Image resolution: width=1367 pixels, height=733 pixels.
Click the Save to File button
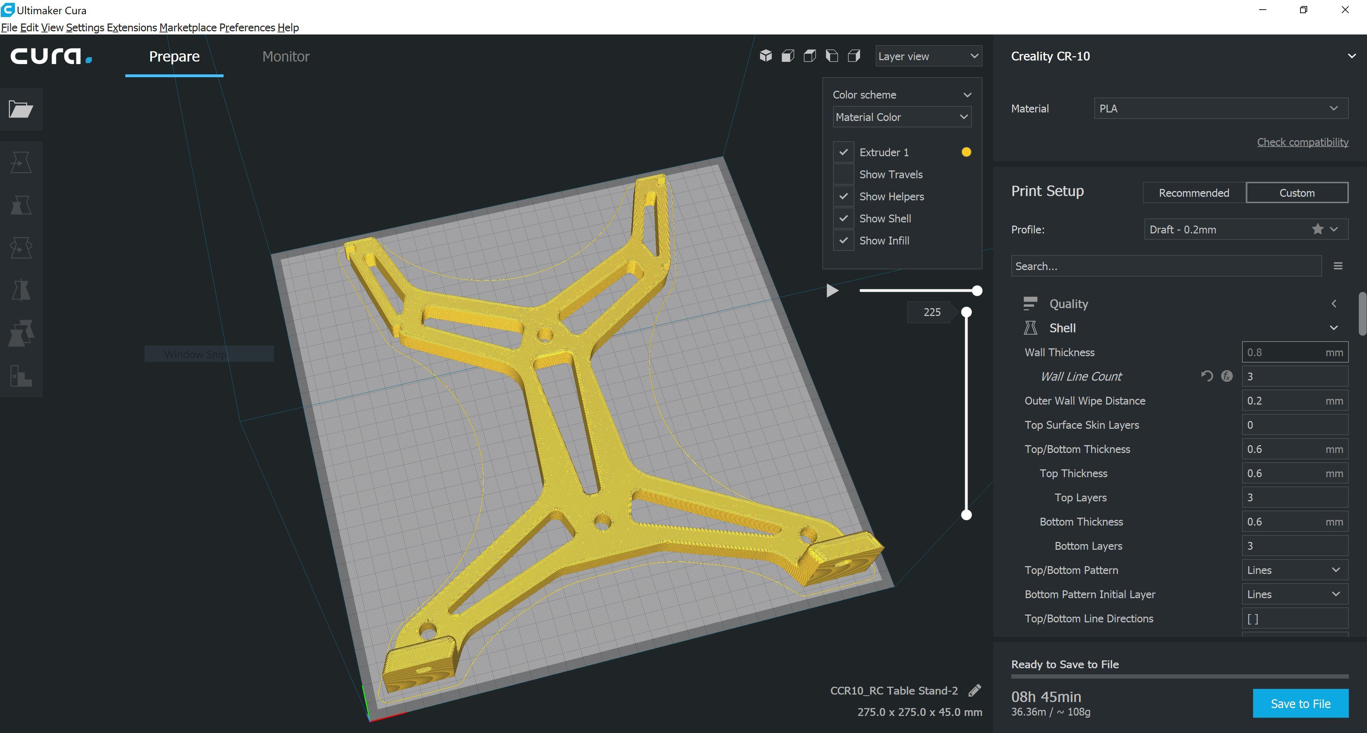click(x=1300, y=703)
